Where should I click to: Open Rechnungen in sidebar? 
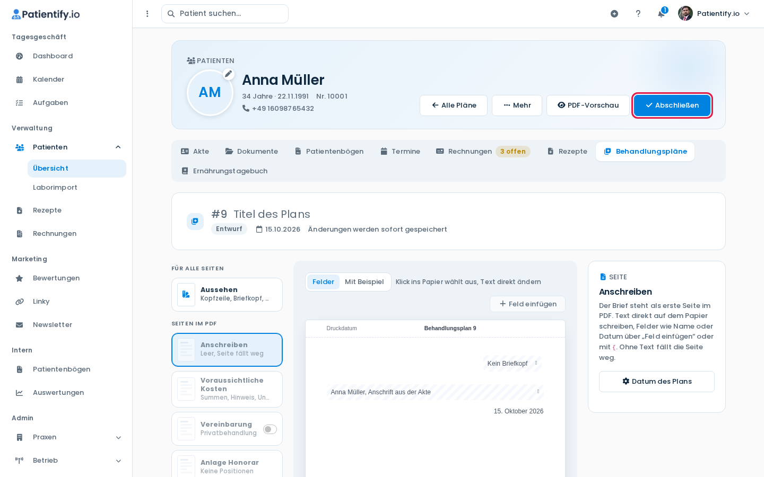(66, 234)
